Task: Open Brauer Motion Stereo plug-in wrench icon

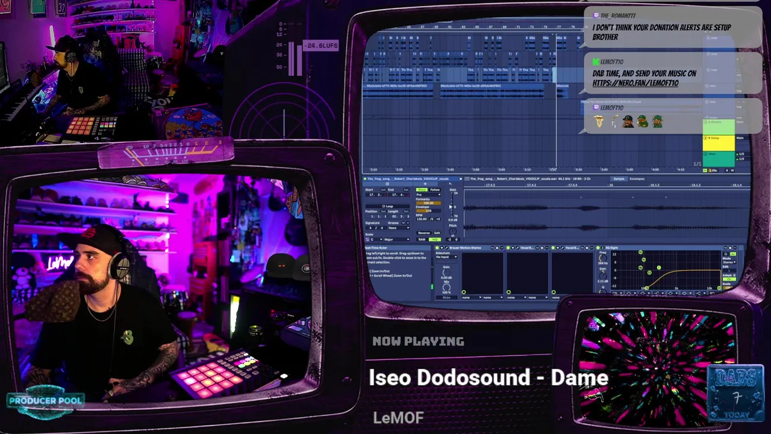Action: click(446, 248)
